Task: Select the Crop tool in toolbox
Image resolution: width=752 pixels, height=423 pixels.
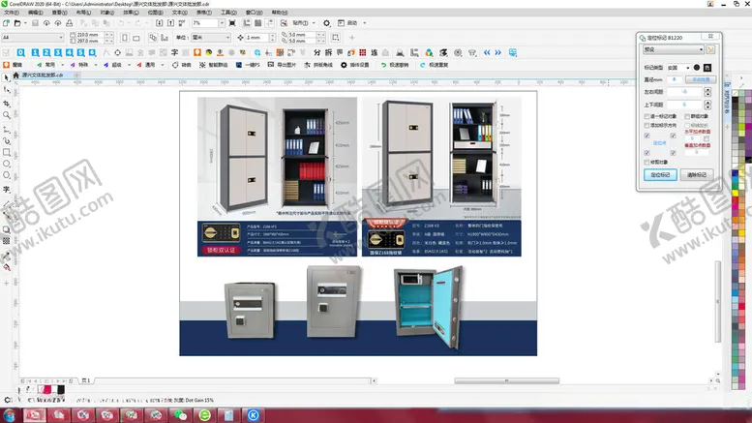Action: [6, 103]
